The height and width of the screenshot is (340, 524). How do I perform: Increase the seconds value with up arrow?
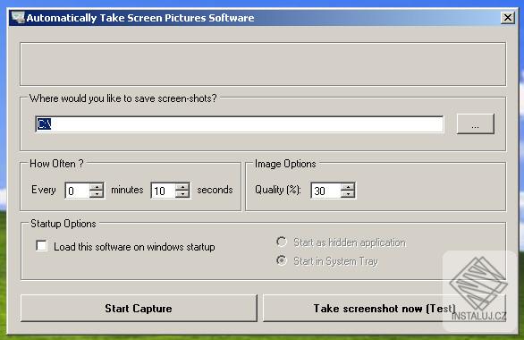pyautogui.click(x=182, y=187)
